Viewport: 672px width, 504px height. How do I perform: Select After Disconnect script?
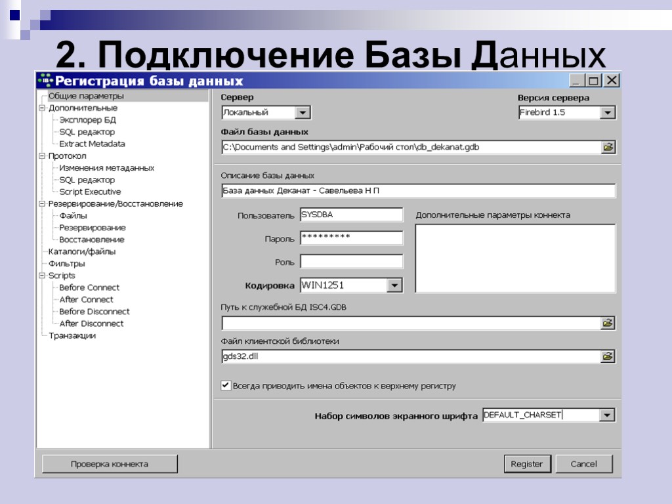click(x=91, y=324)
